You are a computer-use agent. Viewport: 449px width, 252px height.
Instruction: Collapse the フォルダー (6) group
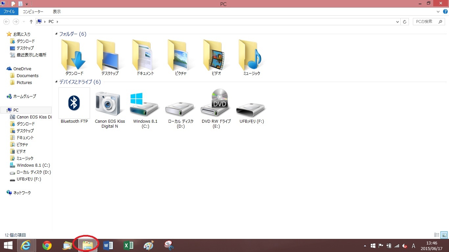57,34
